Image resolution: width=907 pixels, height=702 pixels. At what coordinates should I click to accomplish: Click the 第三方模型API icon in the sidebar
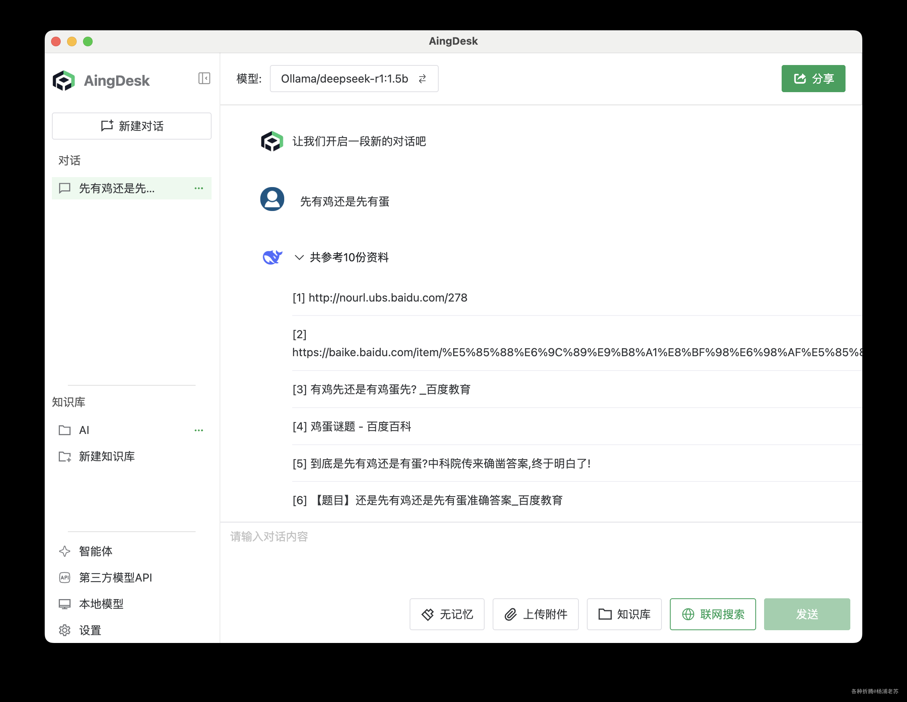pyautogui.click(x=65, y=578)
